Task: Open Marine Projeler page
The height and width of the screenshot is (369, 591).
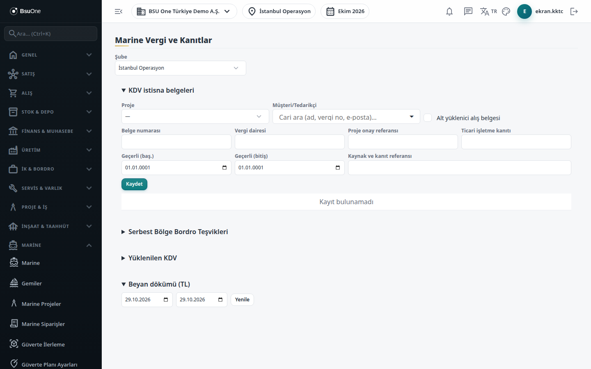Action: point(51,304)
